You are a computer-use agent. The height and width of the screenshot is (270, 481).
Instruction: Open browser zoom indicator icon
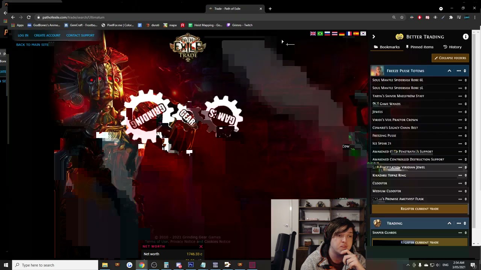coord(394,17)
